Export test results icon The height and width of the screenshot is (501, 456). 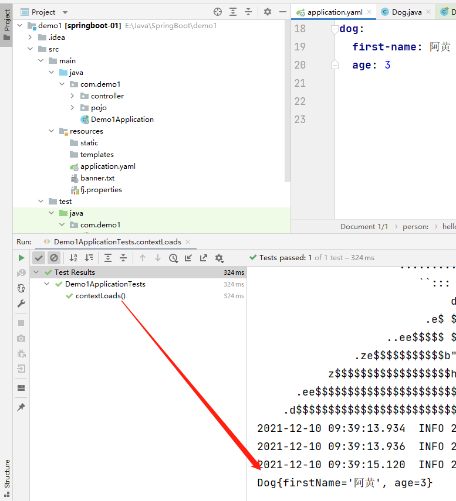click(204, 258)
